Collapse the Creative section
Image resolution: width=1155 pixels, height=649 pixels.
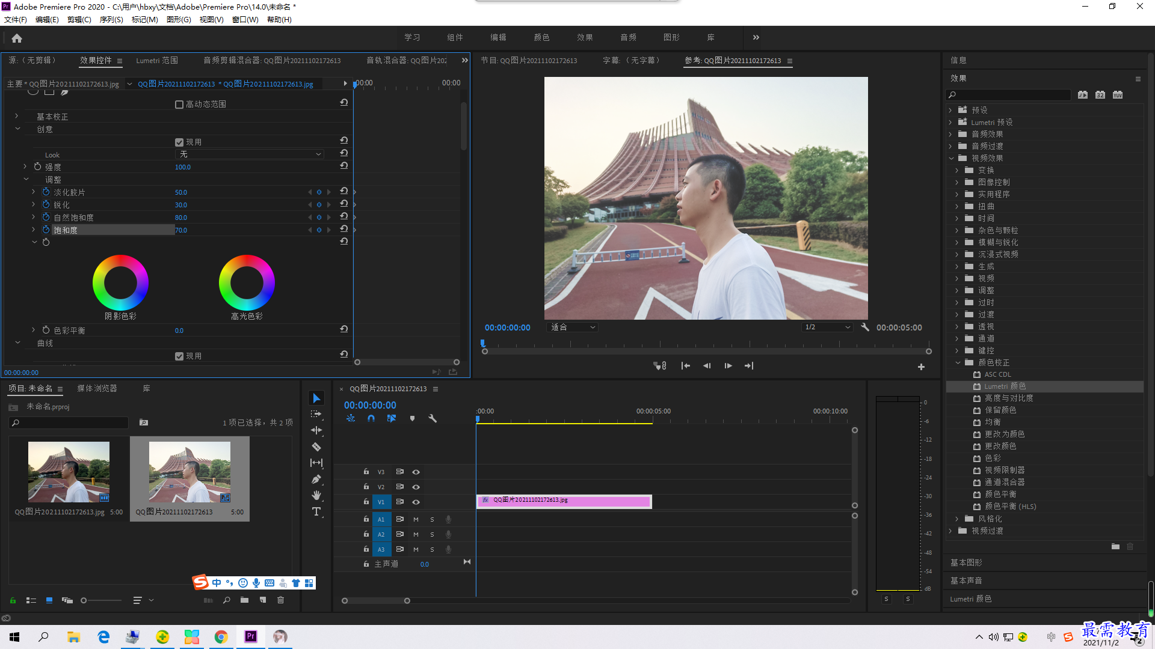[x=17, y=129]
